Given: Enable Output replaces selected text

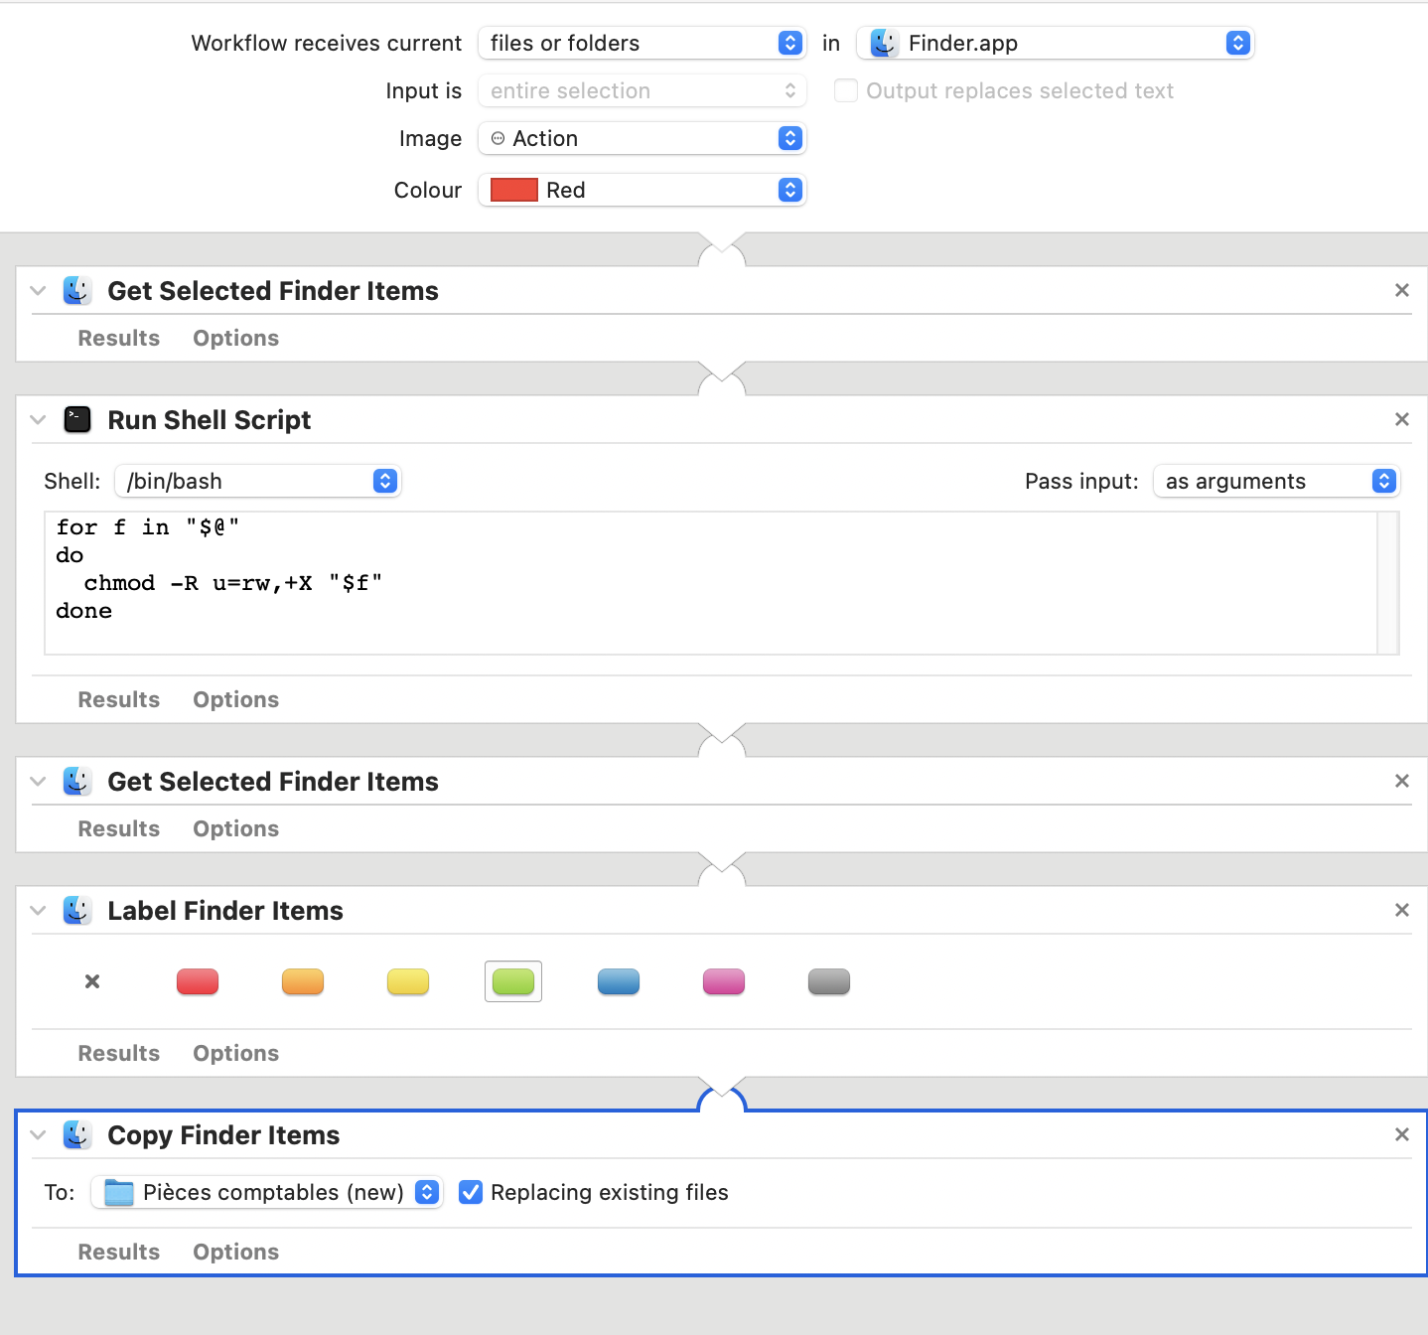Looking at the screenshot, I should point(846,90).
